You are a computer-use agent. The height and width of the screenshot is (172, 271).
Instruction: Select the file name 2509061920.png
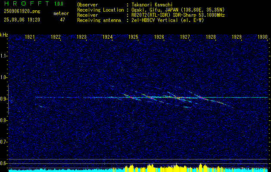pos(22,12)
